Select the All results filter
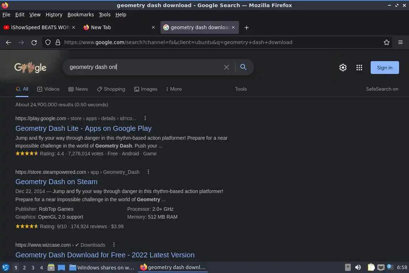The width and height of the screenshot is (409, 273). 22,89
